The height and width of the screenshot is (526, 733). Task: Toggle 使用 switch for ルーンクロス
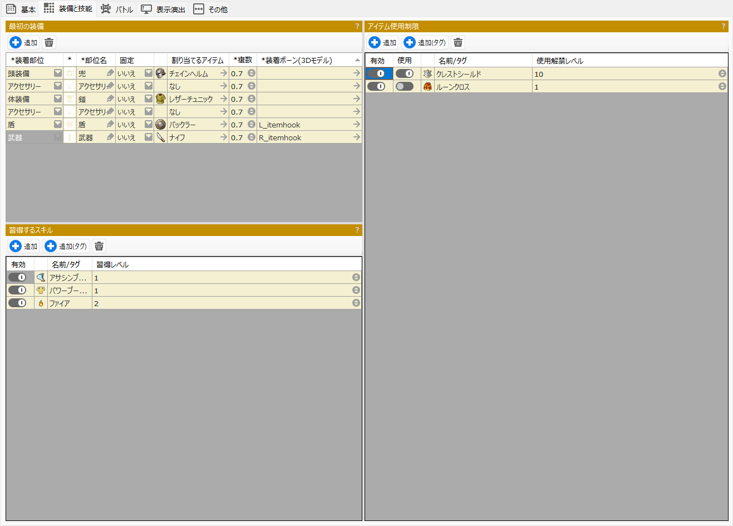click(x=405, y=87)
